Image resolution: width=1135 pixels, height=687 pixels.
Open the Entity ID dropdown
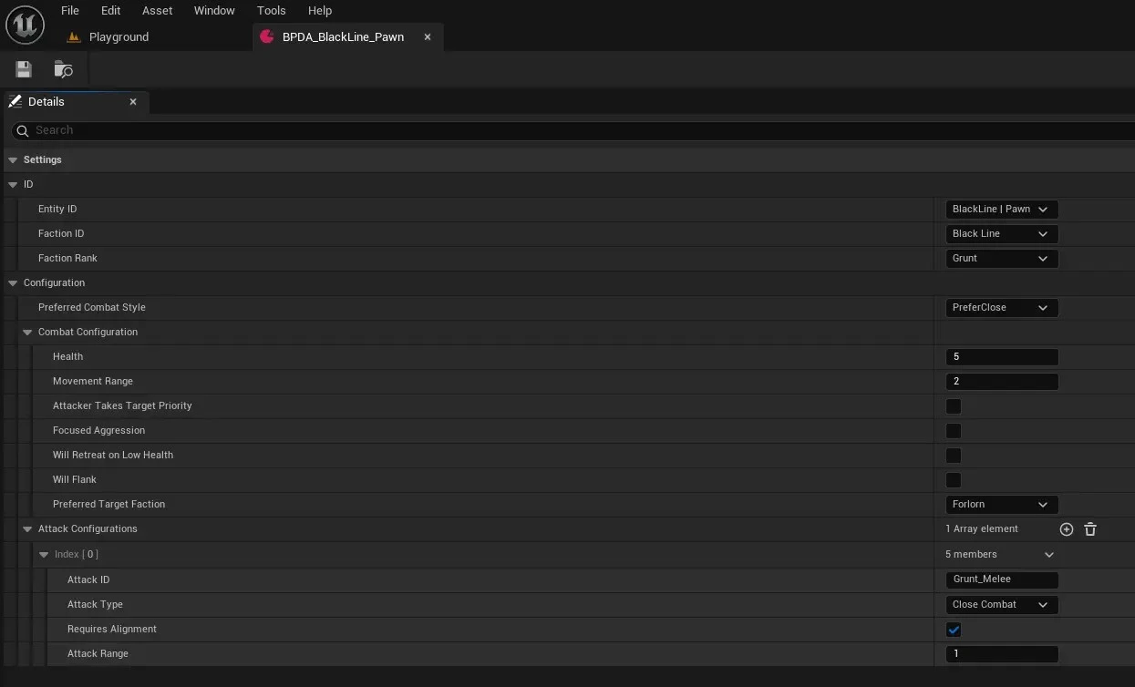1001,210
